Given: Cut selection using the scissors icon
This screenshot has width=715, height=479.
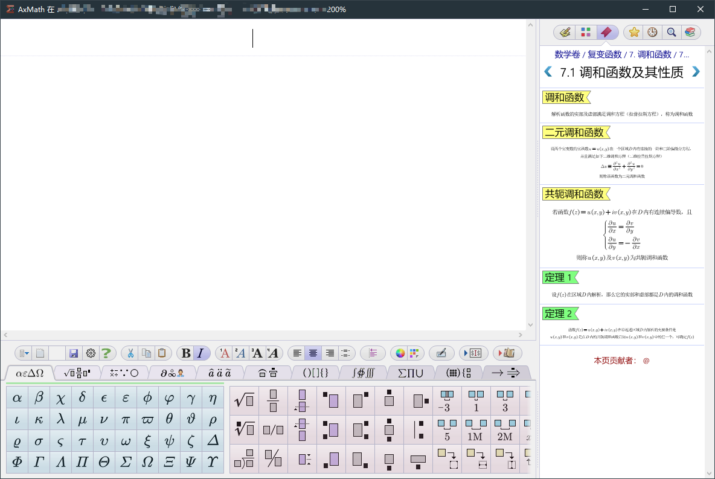Looking at the screenshot, I should tap(131, 354).
